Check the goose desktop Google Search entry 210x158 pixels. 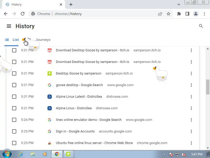14,85
